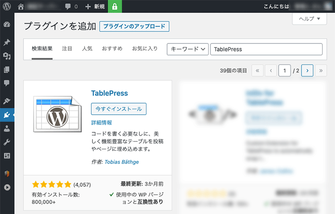Click the five-star rating of TablePress
This screenshot has height=214, width=335.
click(52, 184)
